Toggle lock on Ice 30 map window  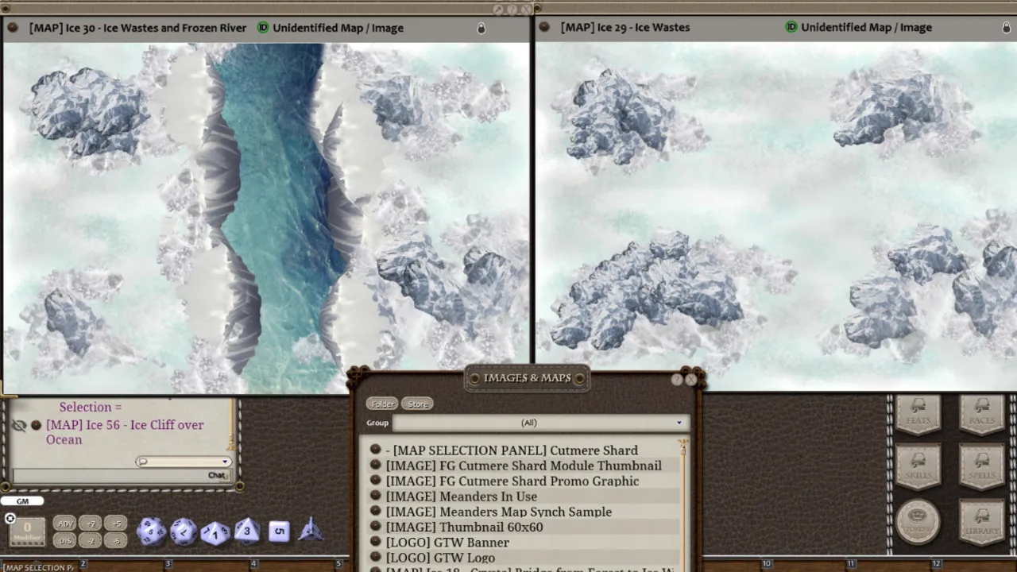coord(481,28)
